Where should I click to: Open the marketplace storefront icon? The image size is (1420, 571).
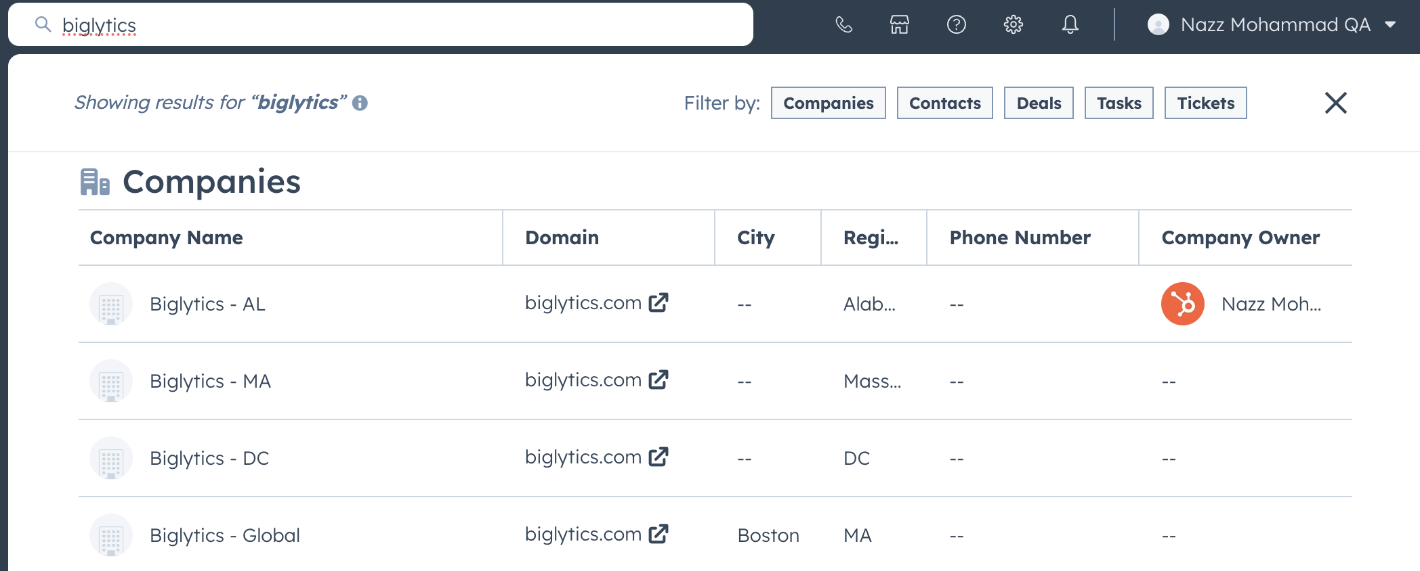coord(900,25)
